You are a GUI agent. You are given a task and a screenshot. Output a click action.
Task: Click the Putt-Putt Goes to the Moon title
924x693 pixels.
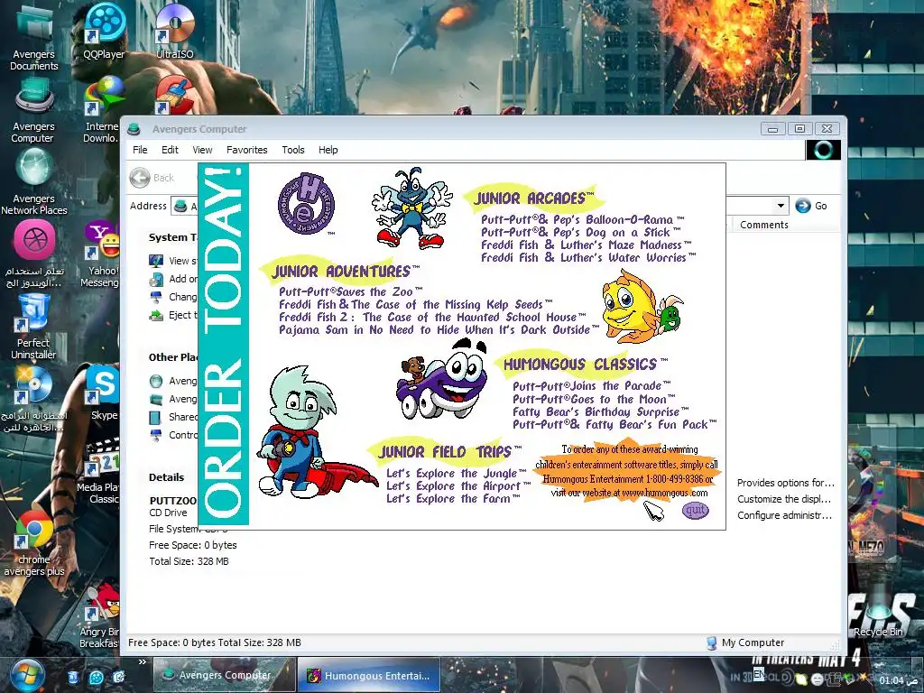coord(594,399)
